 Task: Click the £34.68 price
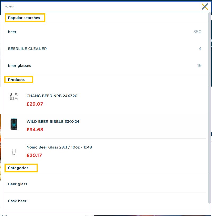point(35,130)
